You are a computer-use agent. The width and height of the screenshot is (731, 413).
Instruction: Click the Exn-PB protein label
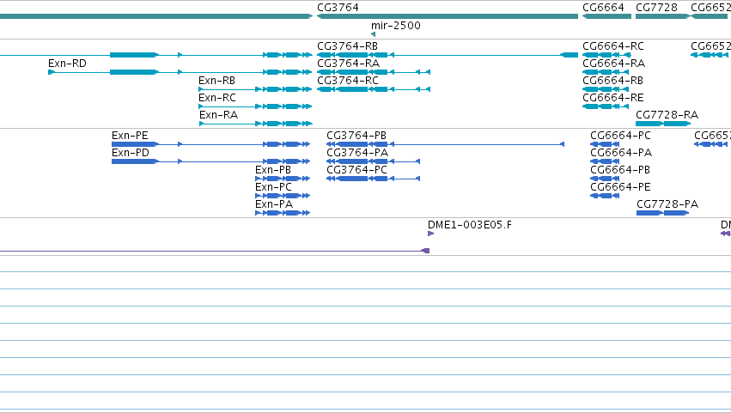click(272, 170)
